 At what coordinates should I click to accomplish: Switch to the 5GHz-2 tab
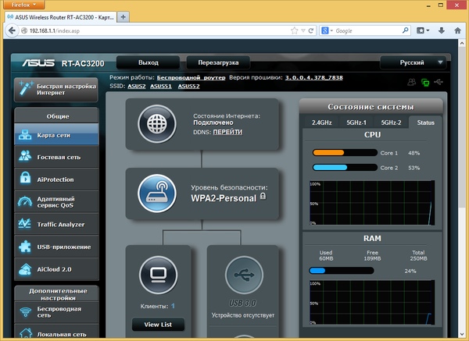coord(391,123)
